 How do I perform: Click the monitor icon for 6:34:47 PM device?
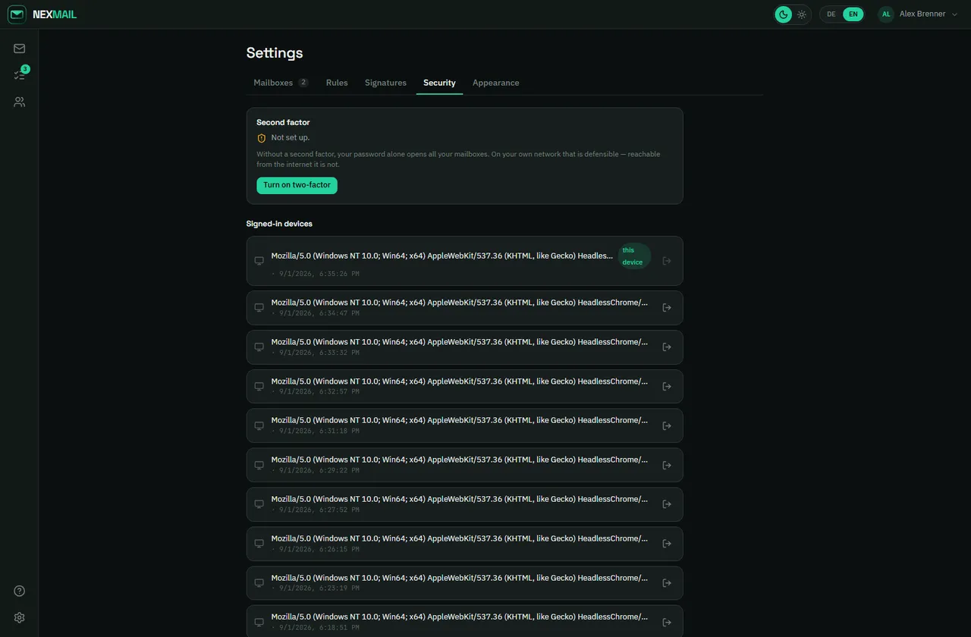(259, 308)
